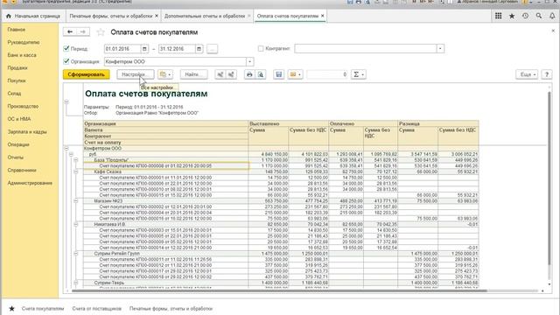Open the Отчеты section
The width and height of the screenshot is (560, 315).
[16, 157]
